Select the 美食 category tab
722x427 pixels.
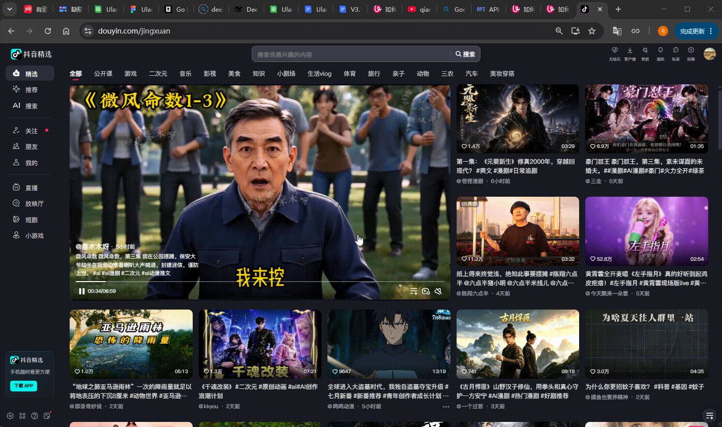point(234,74)
